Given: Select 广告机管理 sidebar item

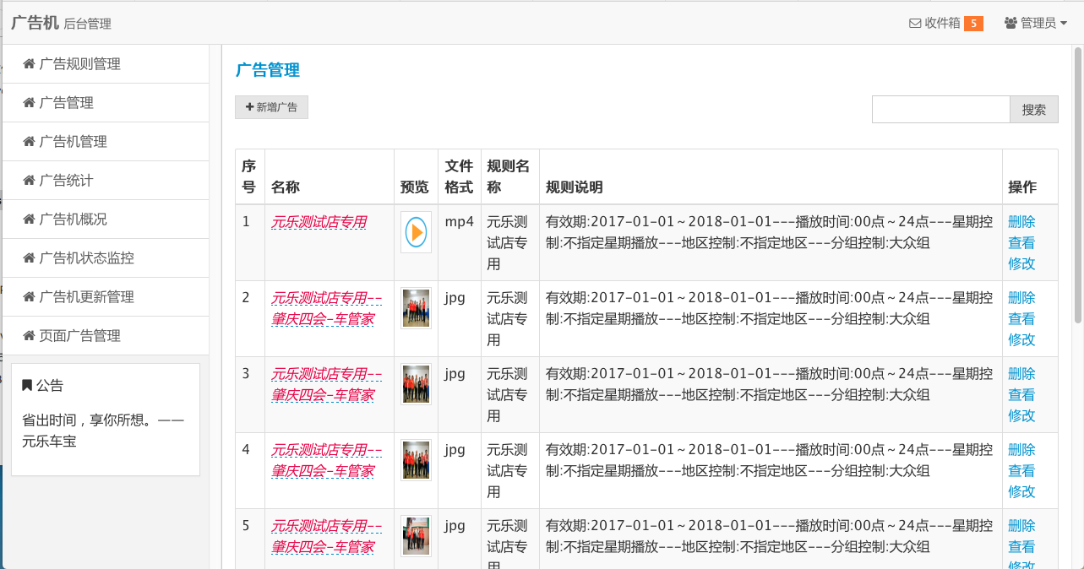Looking at the screenshot, I should point(73,142).
